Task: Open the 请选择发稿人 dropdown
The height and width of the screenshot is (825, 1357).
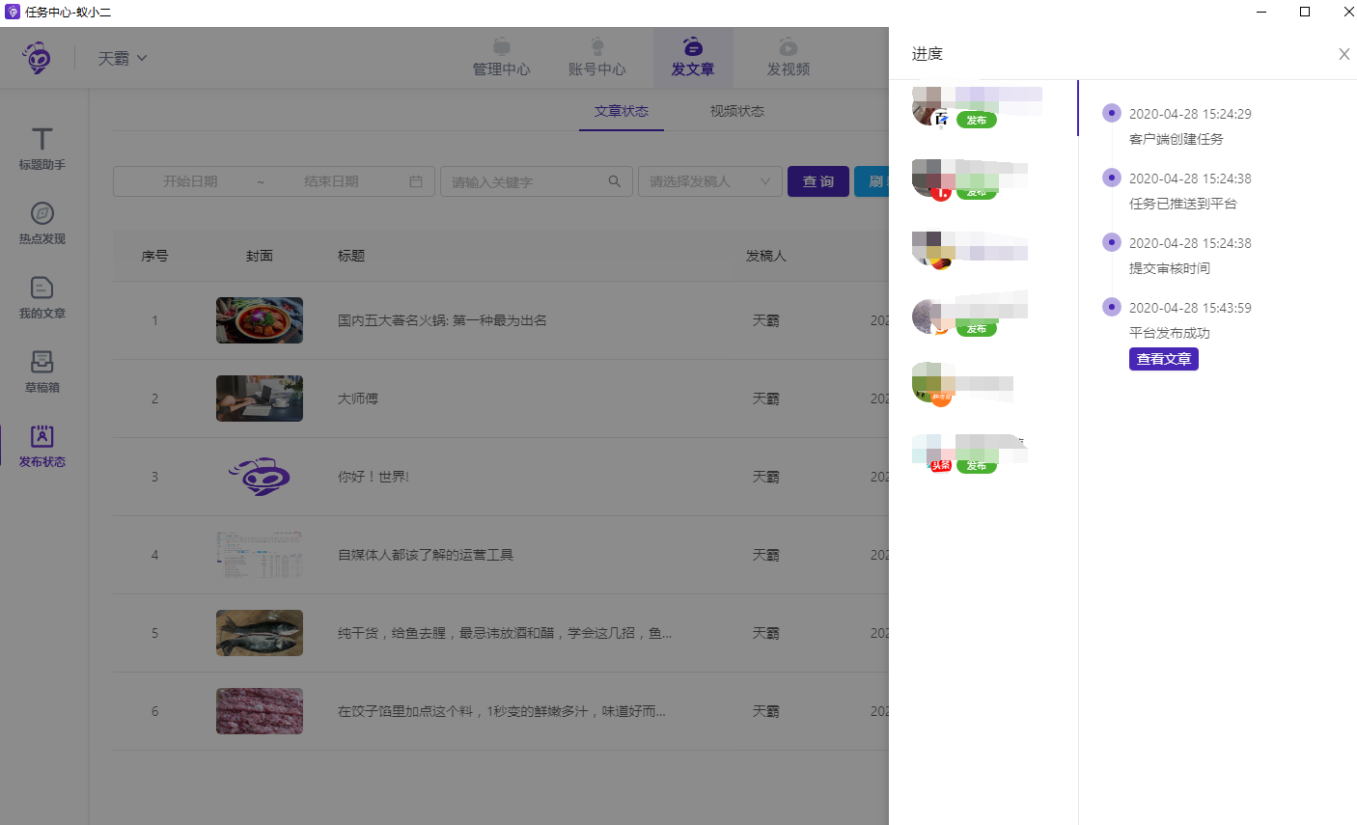Action: [709, 181]
